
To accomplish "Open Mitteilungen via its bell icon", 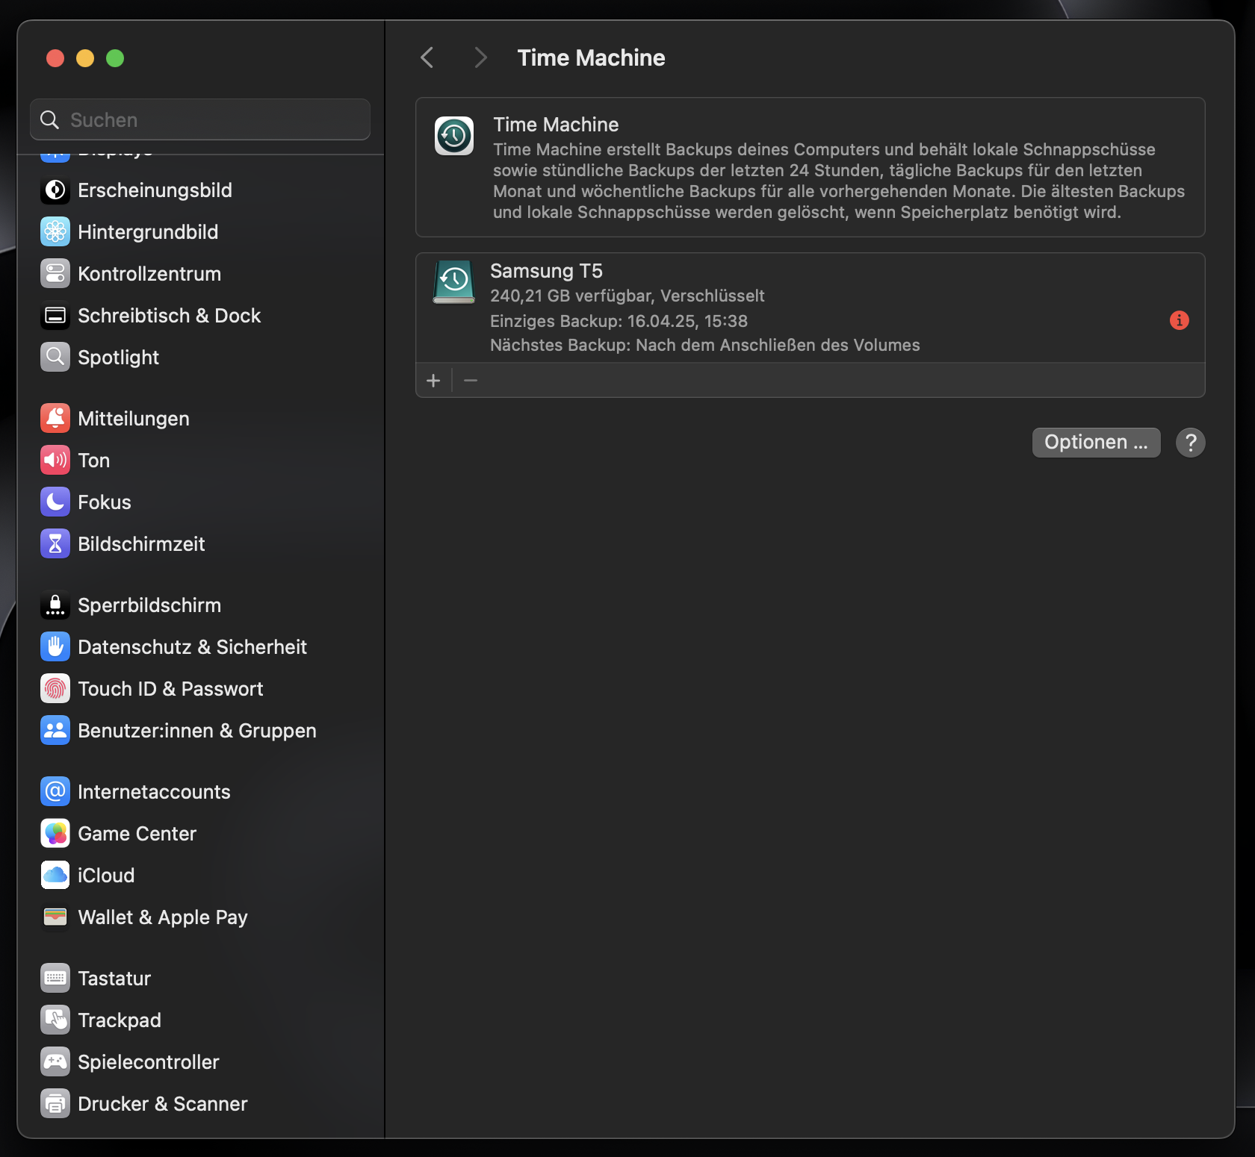I will 55,419.
